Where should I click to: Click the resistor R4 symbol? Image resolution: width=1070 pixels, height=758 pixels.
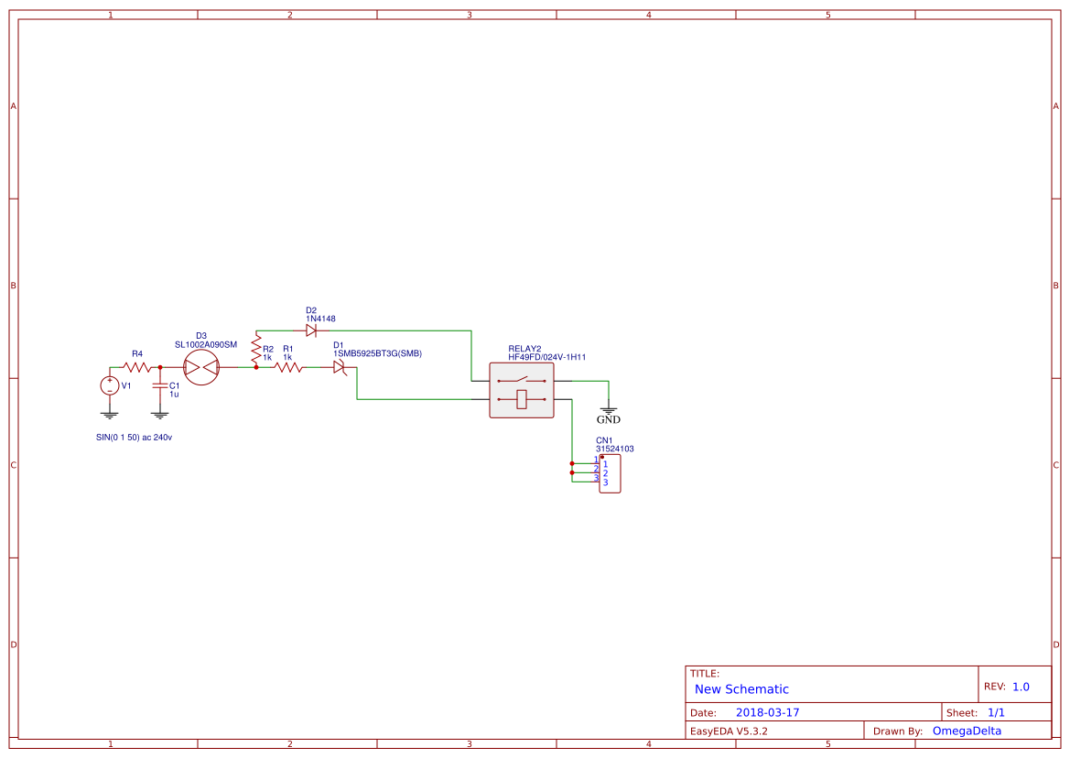[x=135, y=365]
